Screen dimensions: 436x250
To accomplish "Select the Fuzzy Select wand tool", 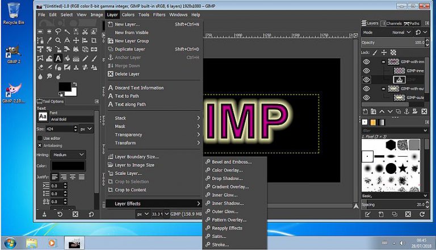I will (67, 31).
